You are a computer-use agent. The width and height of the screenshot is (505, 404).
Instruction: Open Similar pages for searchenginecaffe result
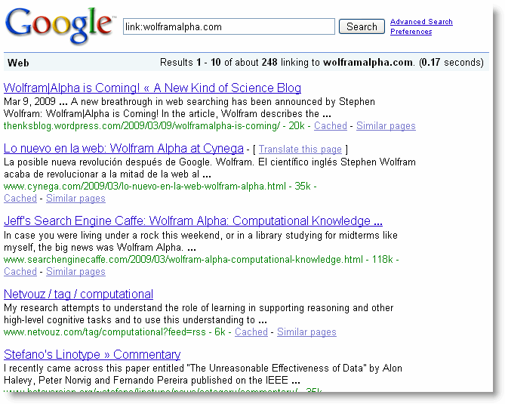[75, 271]
